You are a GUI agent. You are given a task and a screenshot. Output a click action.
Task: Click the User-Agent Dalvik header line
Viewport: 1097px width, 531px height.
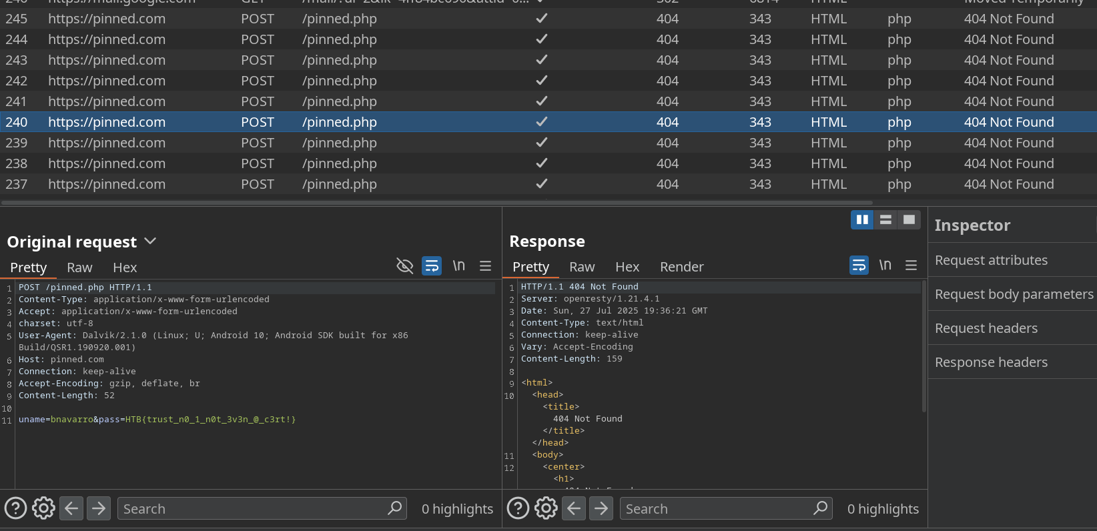(214, 342)
